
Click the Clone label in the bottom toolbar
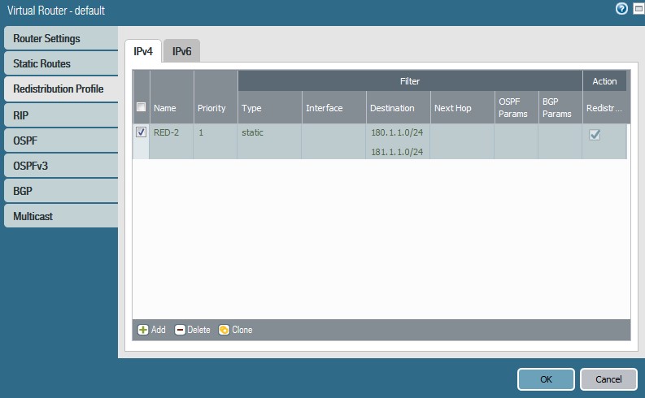[x=242, y=330]
